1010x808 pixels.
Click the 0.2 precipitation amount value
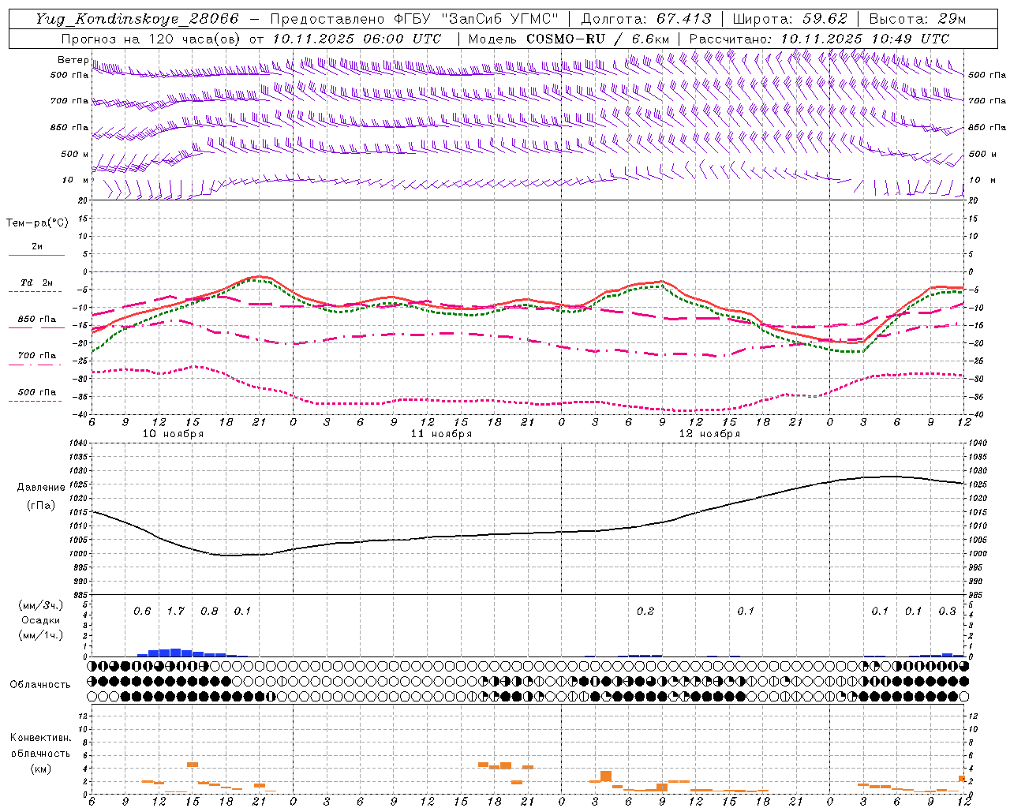(645, 611)
